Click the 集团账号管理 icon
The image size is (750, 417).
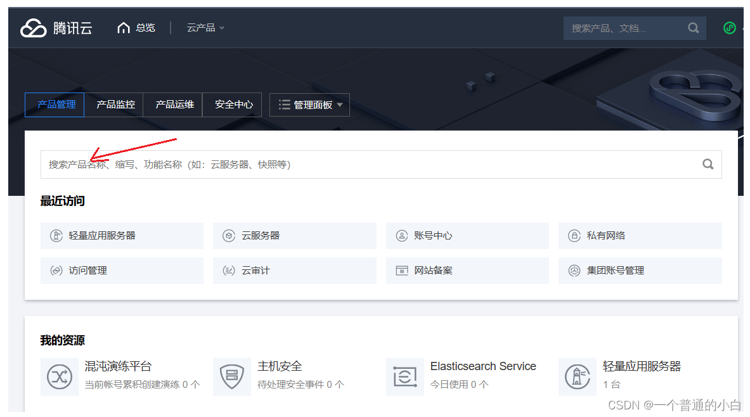[x=574, y=271]
